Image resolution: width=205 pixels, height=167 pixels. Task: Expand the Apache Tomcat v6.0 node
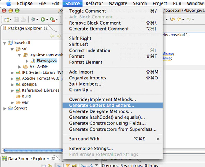click(12, 79)
